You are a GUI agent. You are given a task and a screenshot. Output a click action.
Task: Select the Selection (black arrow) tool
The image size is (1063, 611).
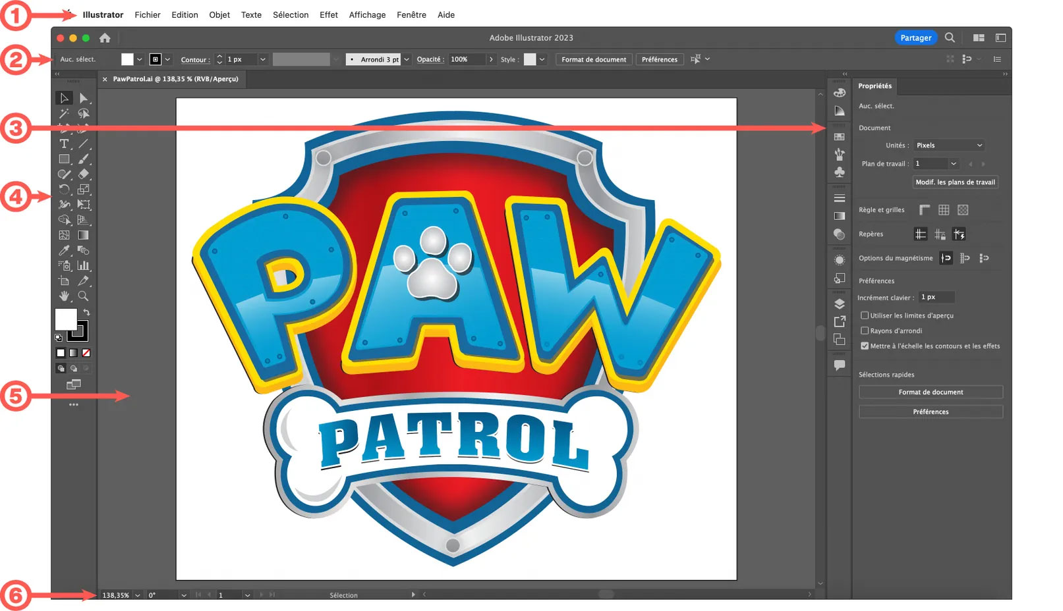point(64,98)
